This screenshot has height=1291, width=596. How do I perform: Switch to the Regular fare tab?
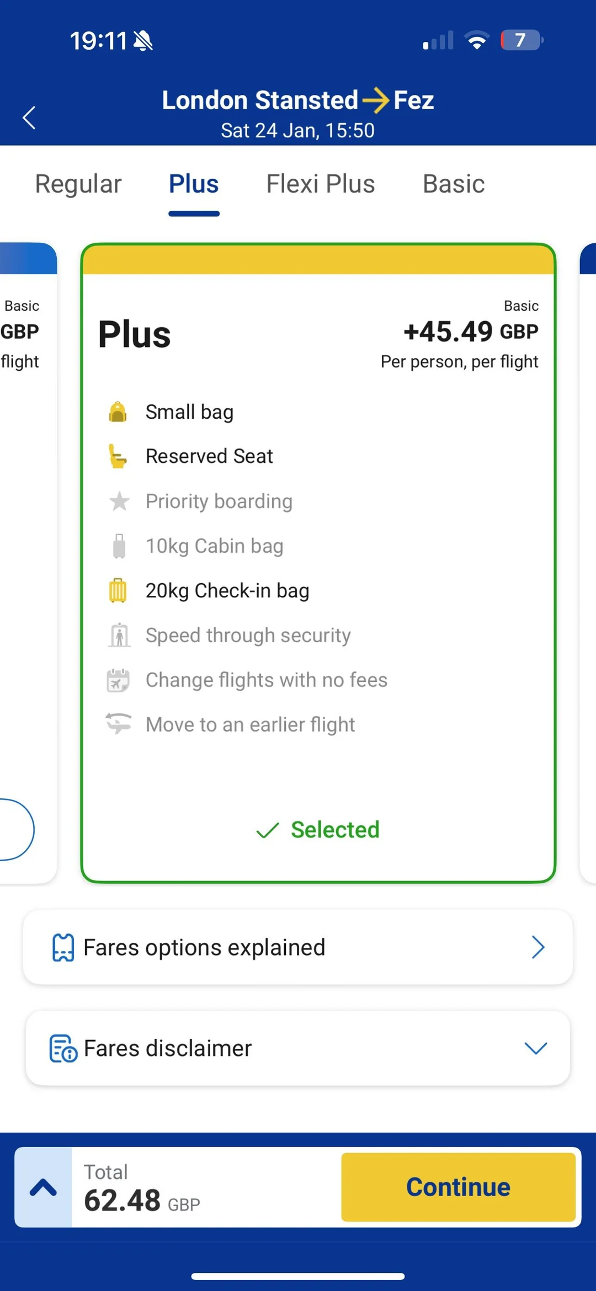(x=78, y=184)
